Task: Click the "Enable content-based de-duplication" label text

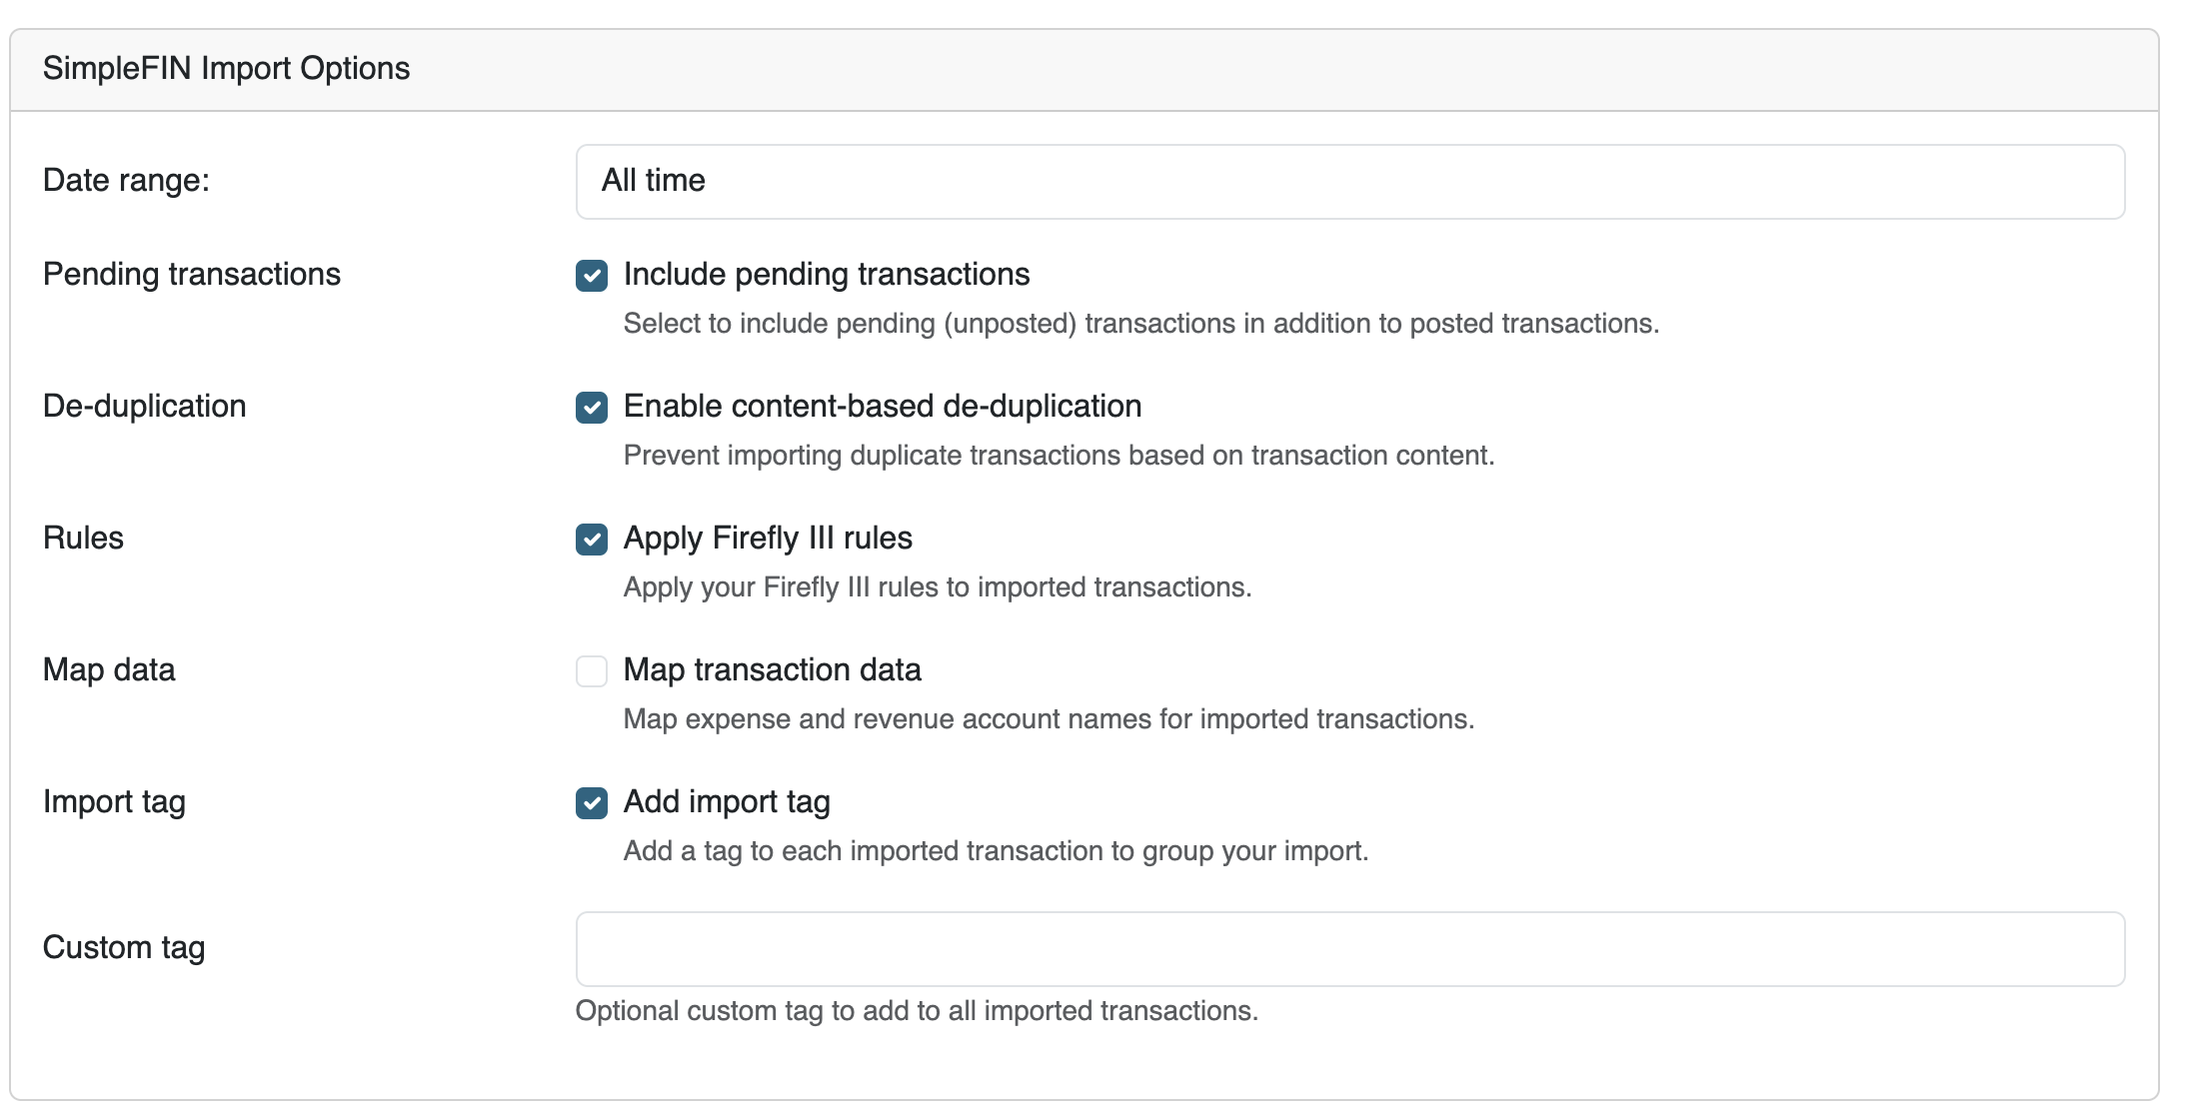Action: 882,407
